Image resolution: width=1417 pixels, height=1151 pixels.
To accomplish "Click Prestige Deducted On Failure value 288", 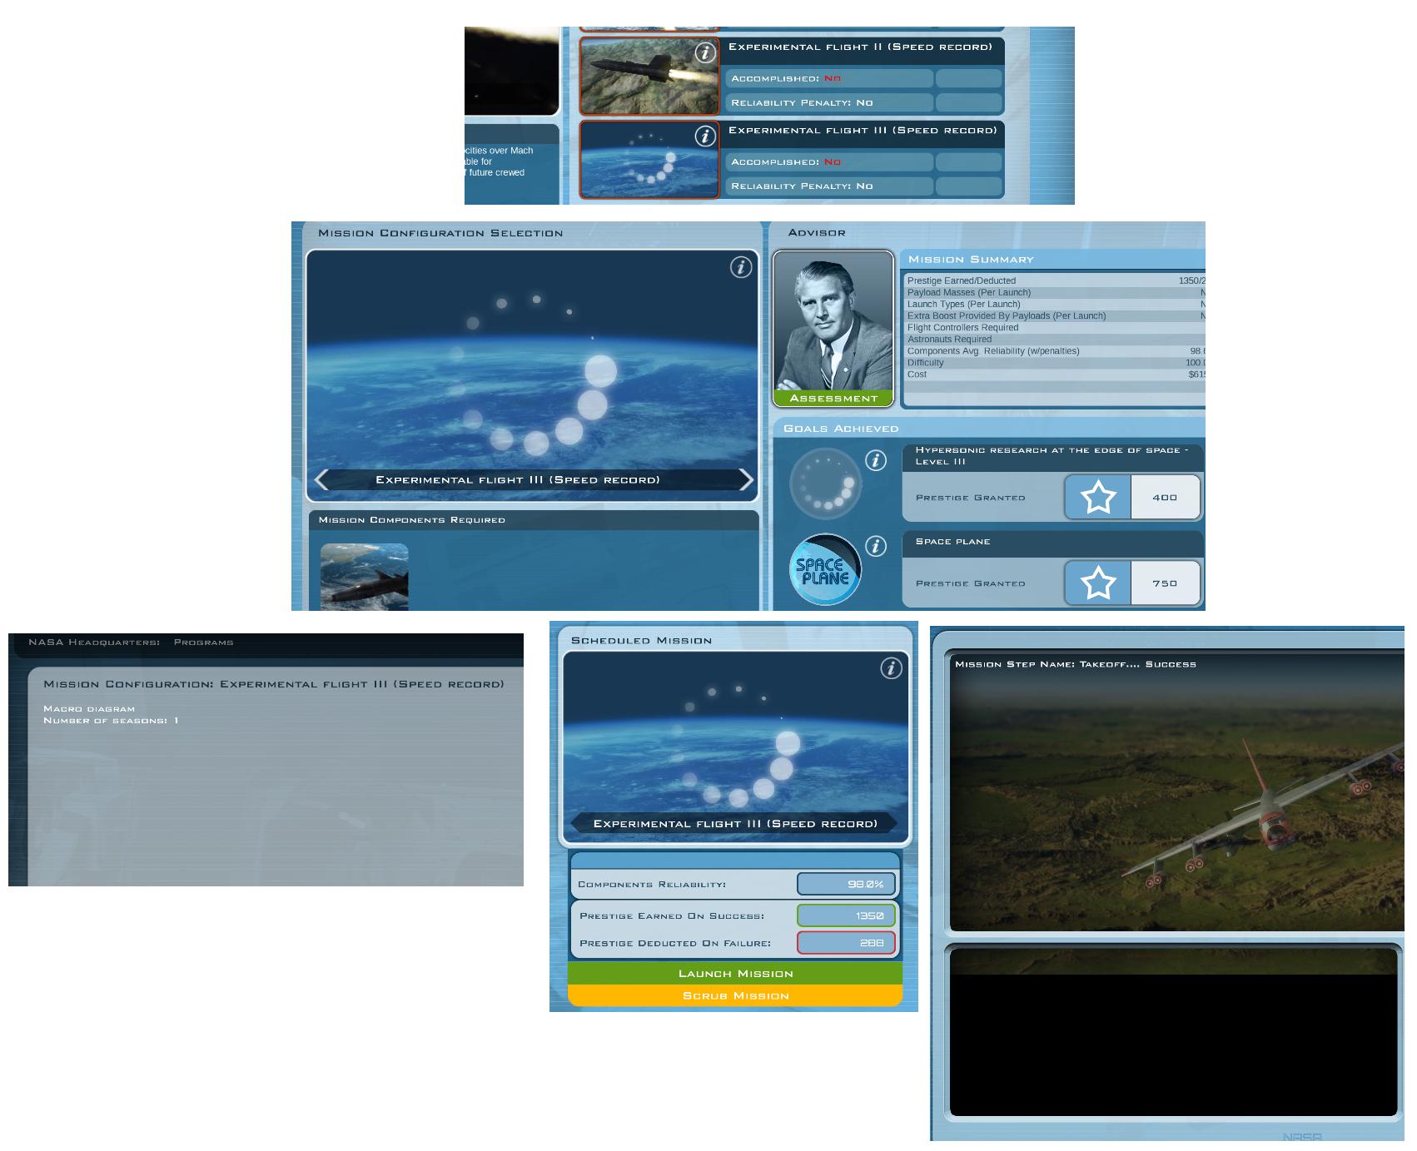I will (x=846, y=943).
